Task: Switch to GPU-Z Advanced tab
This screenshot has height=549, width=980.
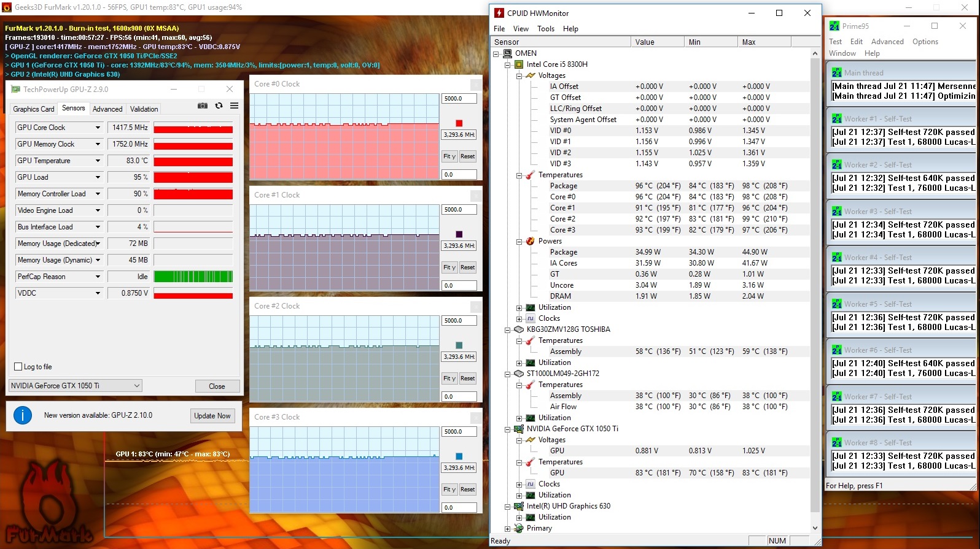Action: (x=107, y=109)
